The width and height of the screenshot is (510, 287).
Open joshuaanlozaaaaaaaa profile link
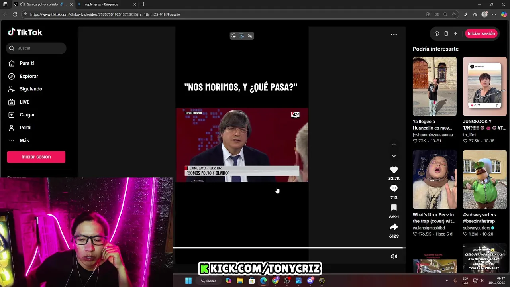coord(434,135)
